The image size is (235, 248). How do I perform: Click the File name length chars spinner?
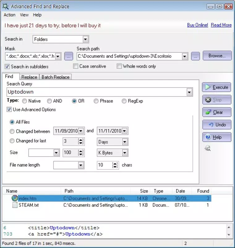(115, 165)
